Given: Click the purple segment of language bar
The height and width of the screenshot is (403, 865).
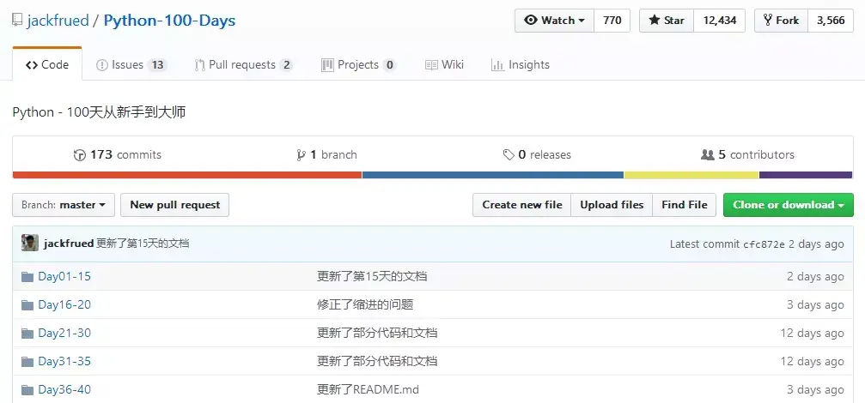Looking at the screenshot, I should tap(806, 175).
